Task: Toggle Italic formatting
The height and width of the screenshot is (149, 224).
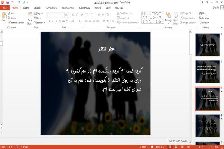Action: point(53,21)
